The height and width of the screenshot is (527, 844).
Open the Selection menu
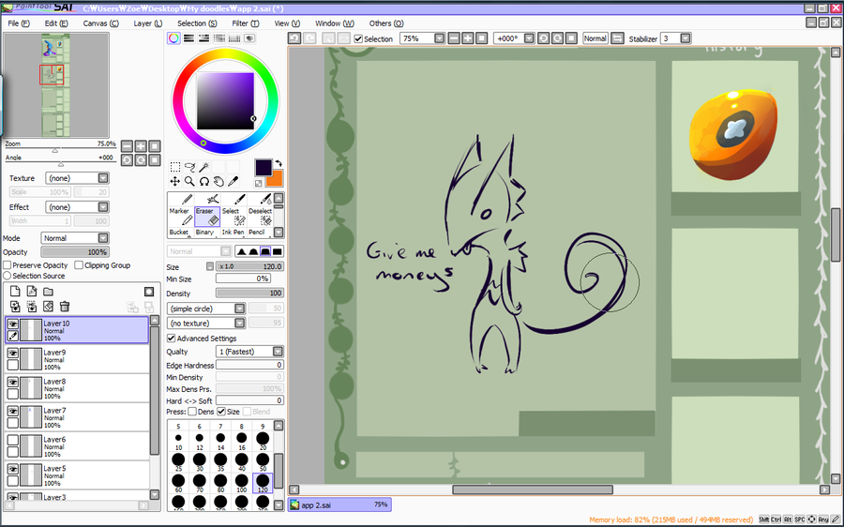197,23
